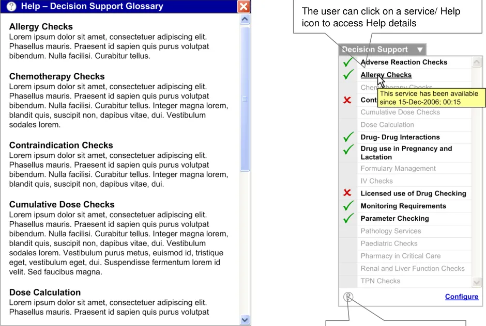486x326 pixels.
Task: Select Drug use in Pregnancy and Lactation
Action: click(406, 153)
